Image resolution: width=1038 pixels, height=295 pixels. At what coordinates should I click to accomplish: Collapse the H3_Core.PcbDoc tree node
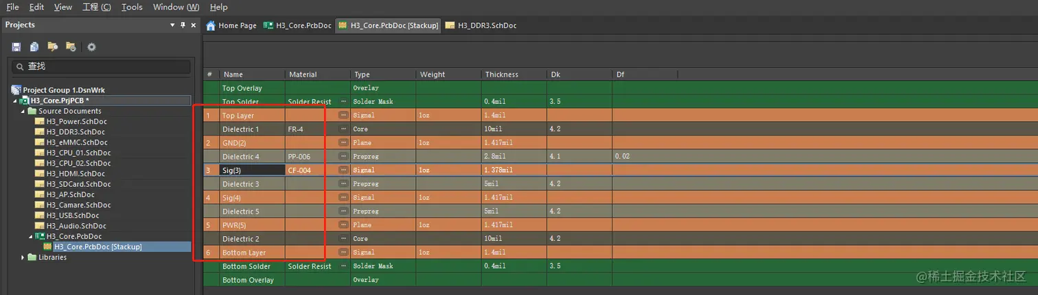(30, 236)
